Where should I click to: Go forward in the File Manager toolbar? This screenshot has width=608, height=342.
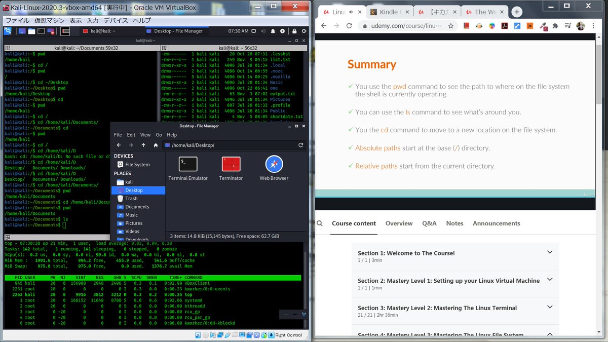coord(131,145)
